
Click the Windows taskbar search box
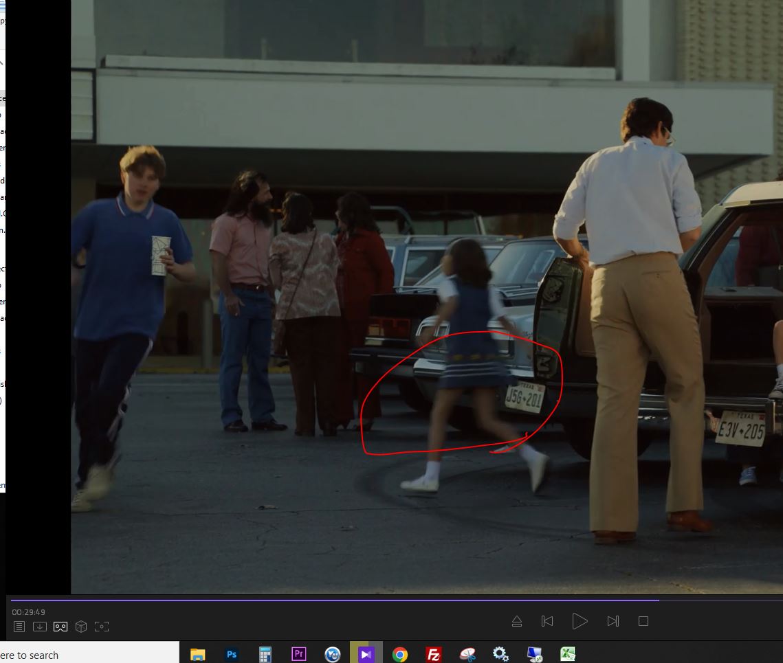pos(89,655)
